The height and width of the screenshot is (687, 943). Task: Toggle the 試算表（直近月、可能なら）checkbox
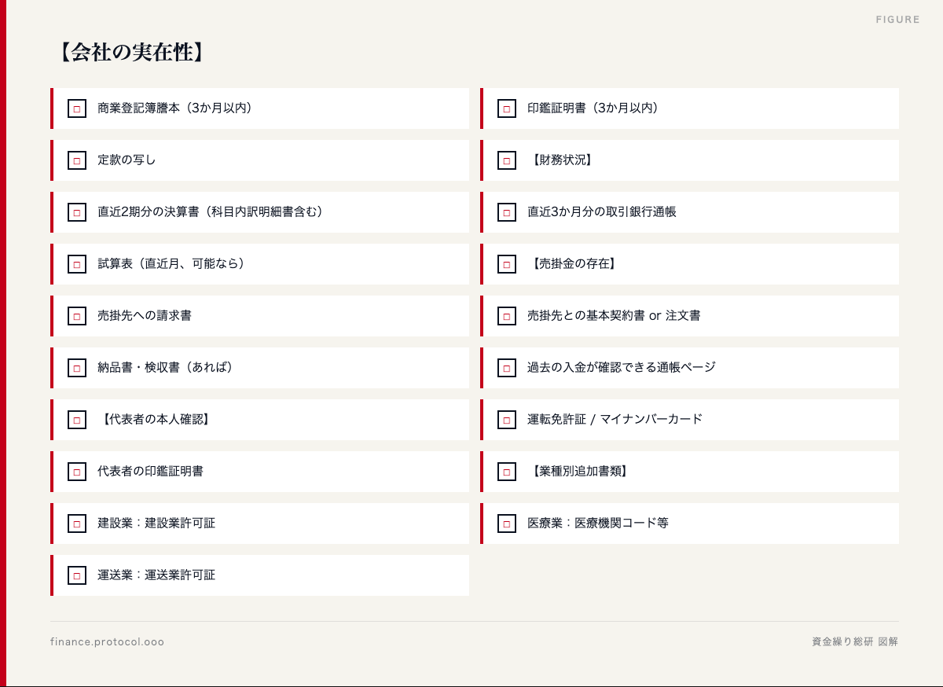(76, 264)
